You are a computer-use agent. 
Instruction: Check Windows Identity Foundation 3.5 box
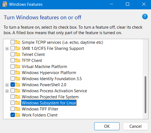point(13,78)
